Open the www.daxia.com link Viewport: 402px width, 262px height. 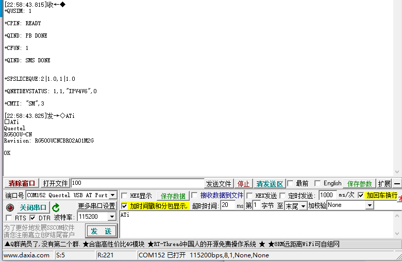26,255
